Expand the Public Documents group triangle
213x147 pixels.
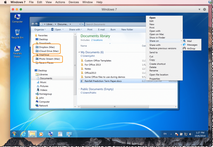[79, 89]
